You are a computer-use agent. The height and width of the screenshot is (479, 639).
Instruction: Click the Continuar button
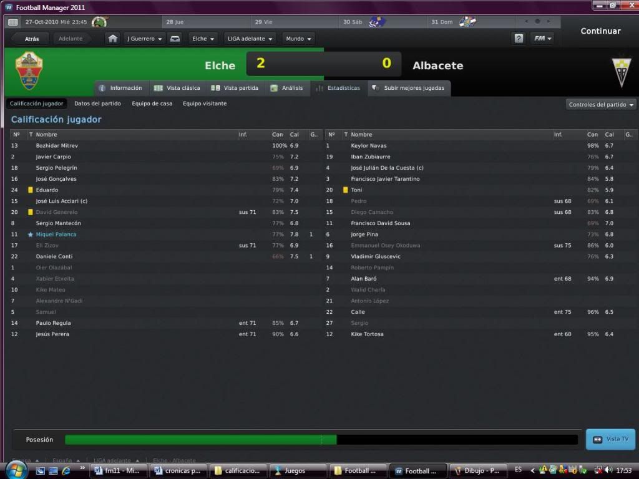pyautogui.click(x=600, y=31)
